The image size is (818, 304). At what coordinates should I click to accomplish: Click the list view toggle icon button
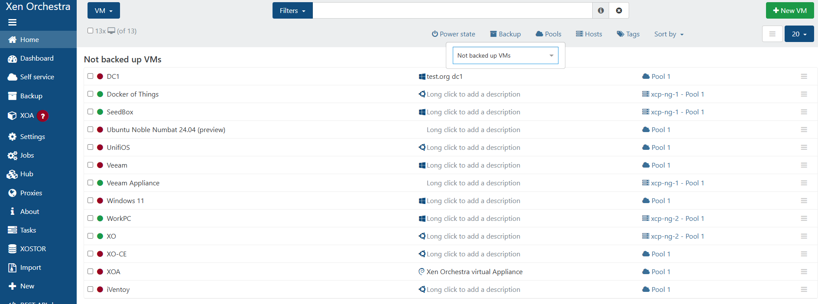[x=772, y=34]
